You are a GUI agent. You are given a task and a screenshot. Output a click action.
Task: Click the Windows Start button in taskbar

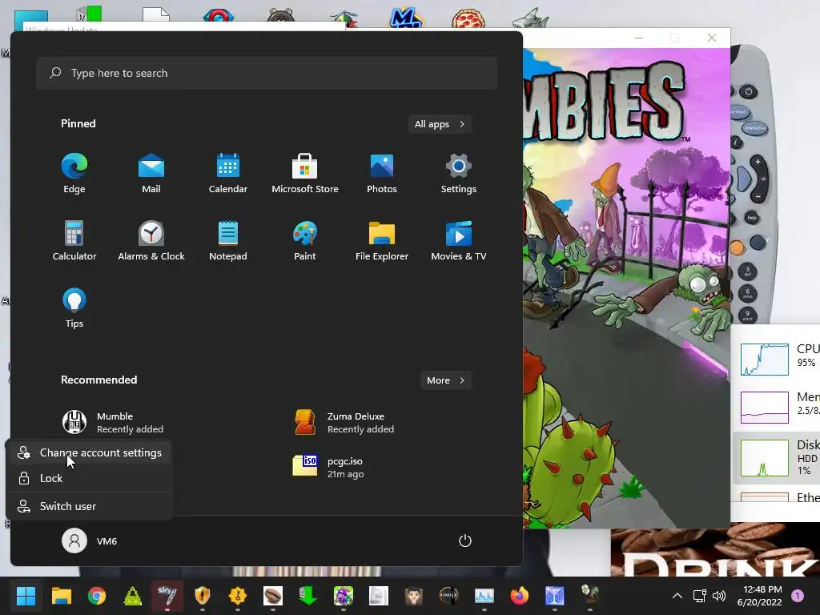point(26,595)
